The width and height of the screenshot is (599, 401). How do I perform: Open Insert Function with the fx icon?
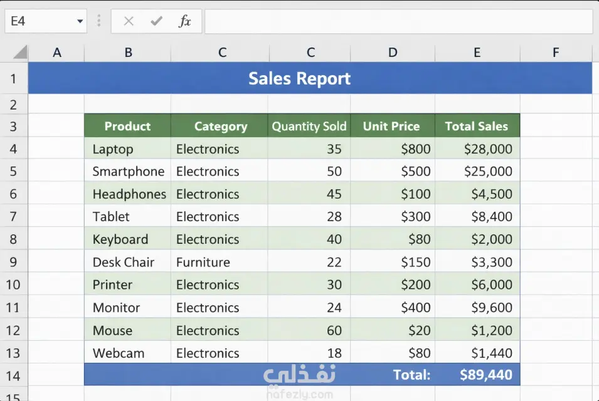184,21
